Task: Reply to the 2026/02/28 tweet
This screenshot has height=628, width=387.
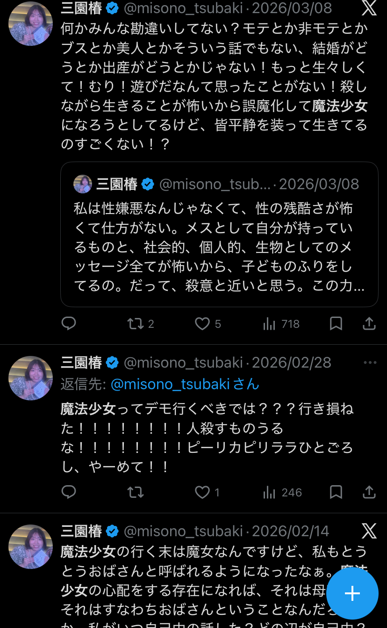Action: coord(69,492)
